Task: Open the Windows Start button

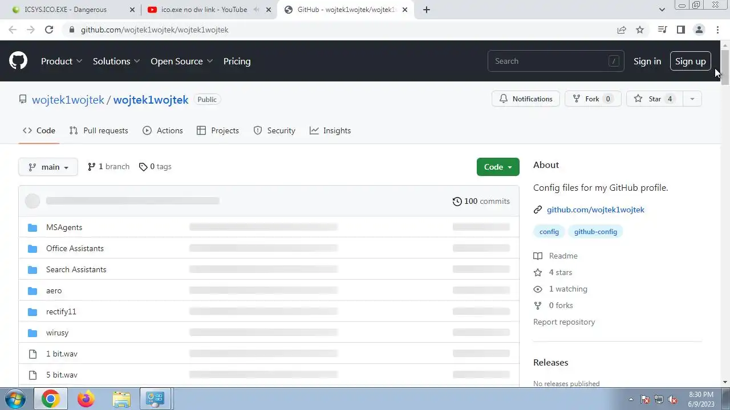Action: tap(16, 399)
